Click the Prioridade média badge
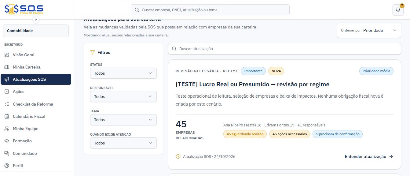Viewport: 410px width, 176px height. [376, 71]
